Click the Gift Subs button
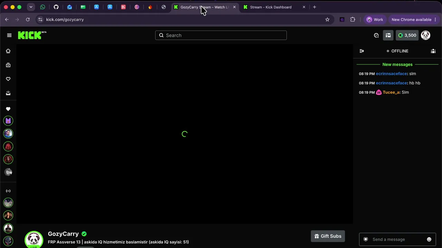This screenshot has width=442, height=248. coord(328,236)
